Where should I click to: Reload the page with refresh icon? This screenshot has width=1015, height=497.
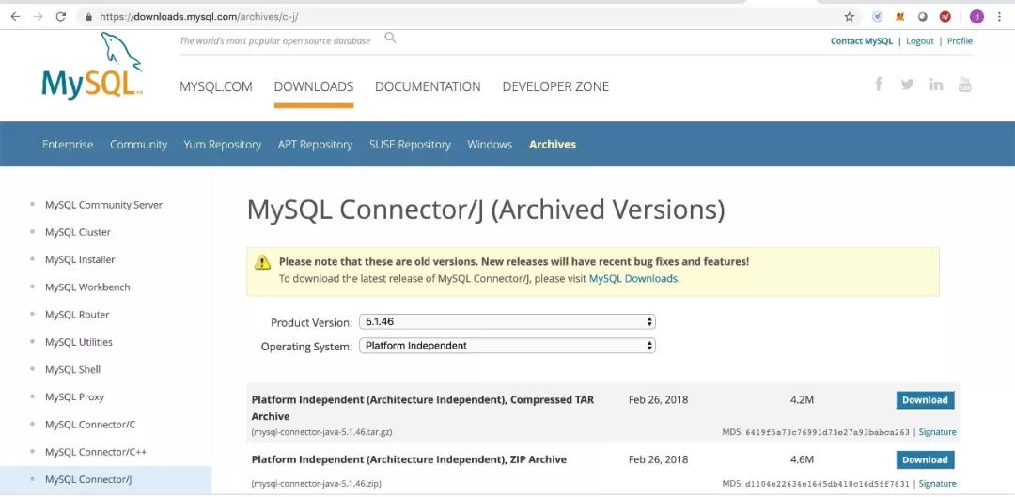(x=61, y=17)
